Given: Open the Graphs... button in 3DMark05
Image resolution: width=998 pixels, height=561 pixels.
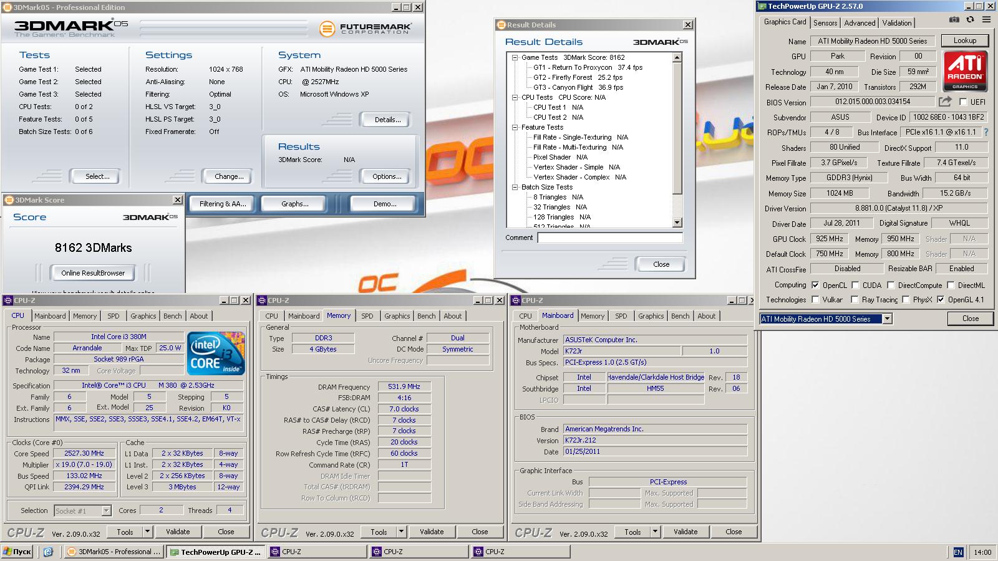Looking at the screenshot, I should click(294, 204).
